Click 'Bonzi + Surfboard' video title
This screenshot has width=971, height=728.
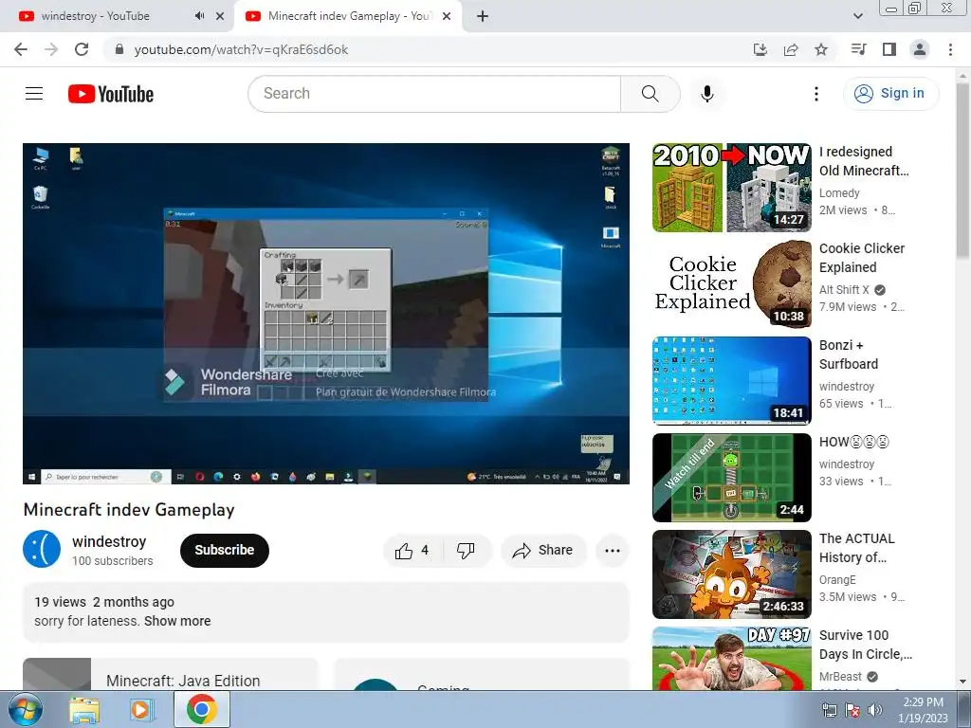click(849, 355)
